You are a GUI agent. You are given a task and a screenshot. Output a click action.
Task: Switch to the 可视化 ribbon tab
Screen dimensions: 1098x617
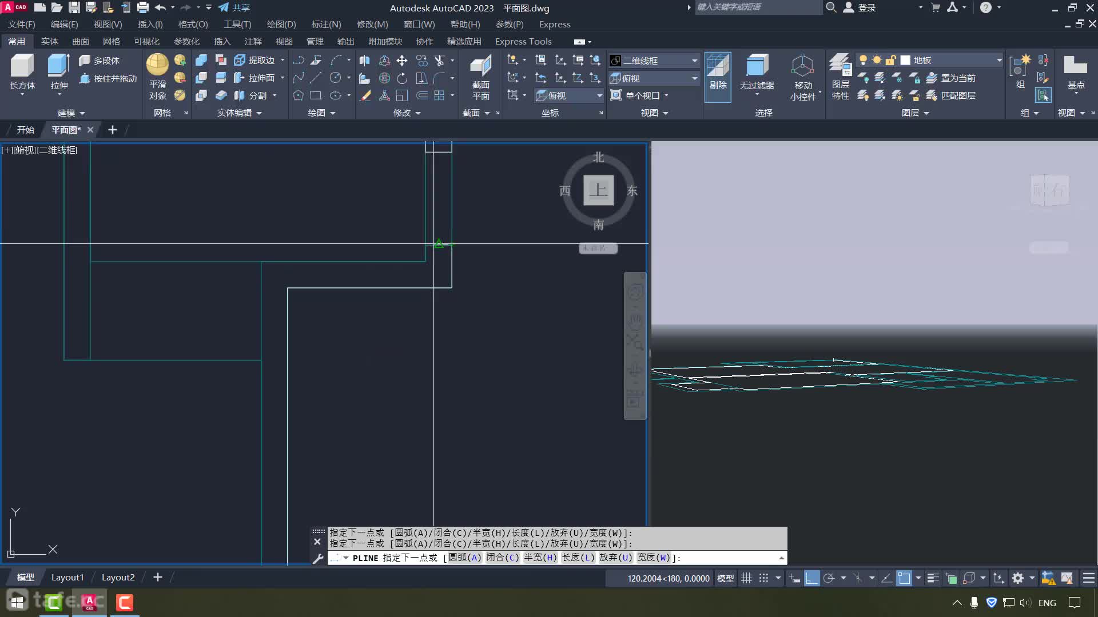click(x=146, y=41)
